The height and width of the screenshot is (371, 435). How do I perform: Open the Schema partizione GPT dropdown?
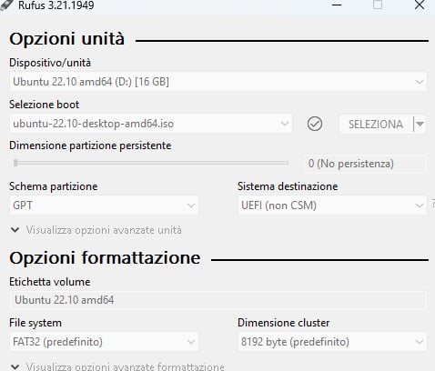(x=104, y=206)
